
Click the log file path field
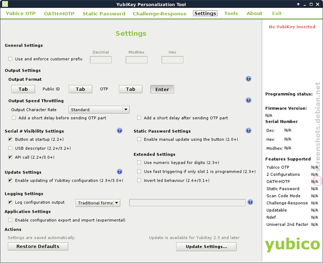pyautogui.click(x=187, y=203)
